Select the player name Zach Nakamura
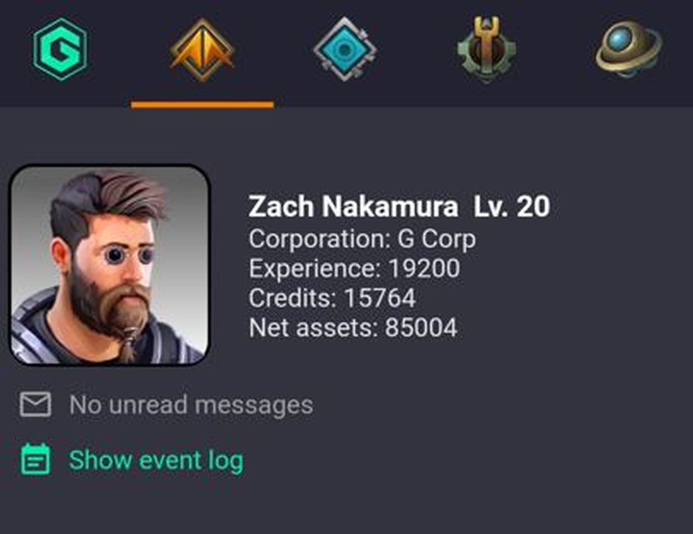This screenshot has width=693, height=534. pyautogui.click(x=353, y=207)
